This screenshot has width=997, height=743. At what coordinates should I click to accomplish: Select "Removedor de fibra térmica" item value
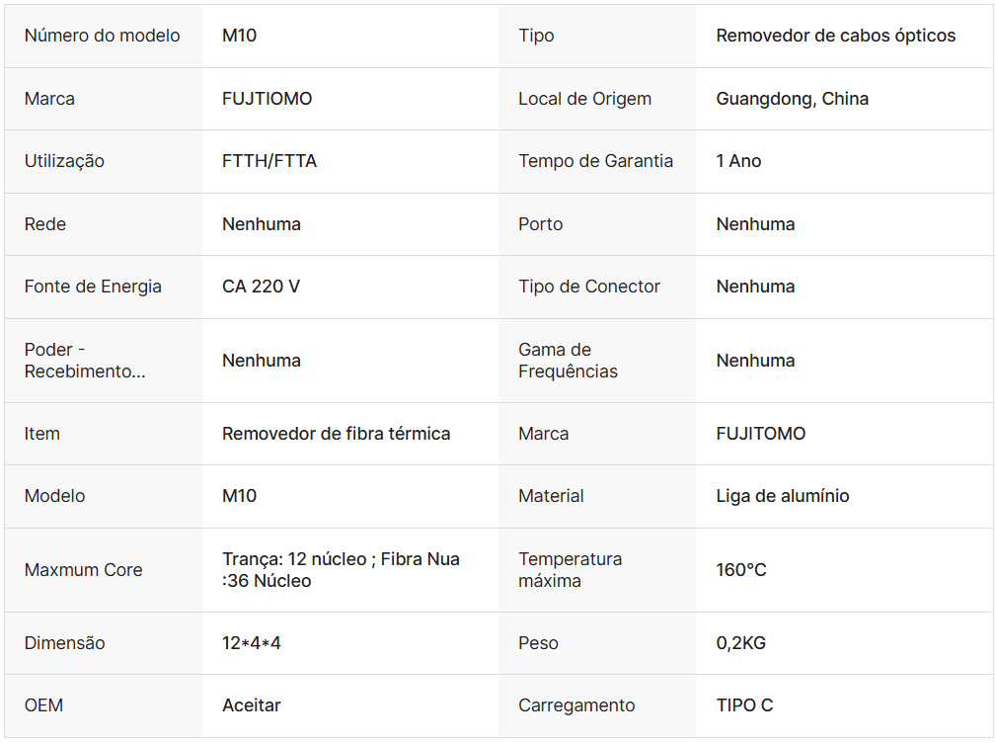pyautogui.click(x=336, y=434)
